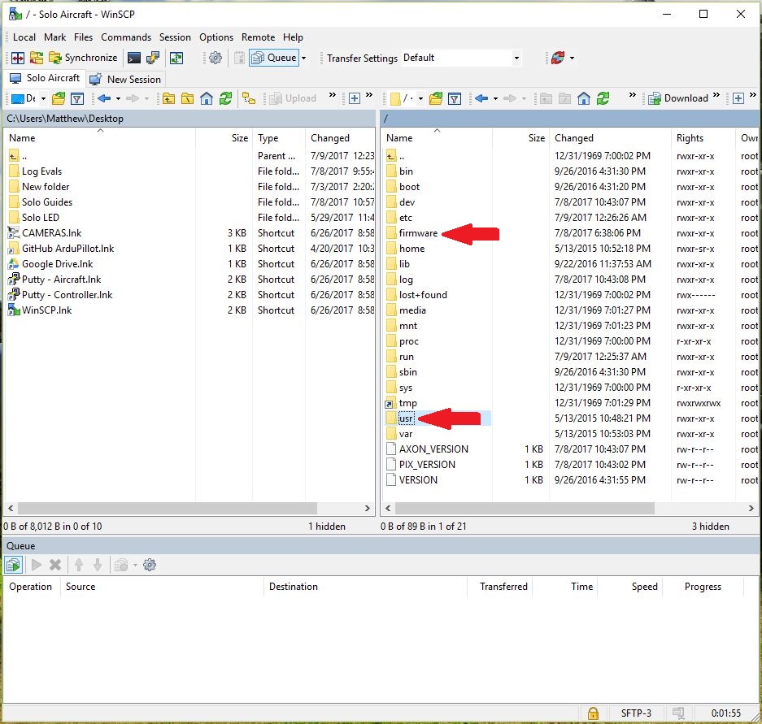Open the Commands menu

pos(126,37)
